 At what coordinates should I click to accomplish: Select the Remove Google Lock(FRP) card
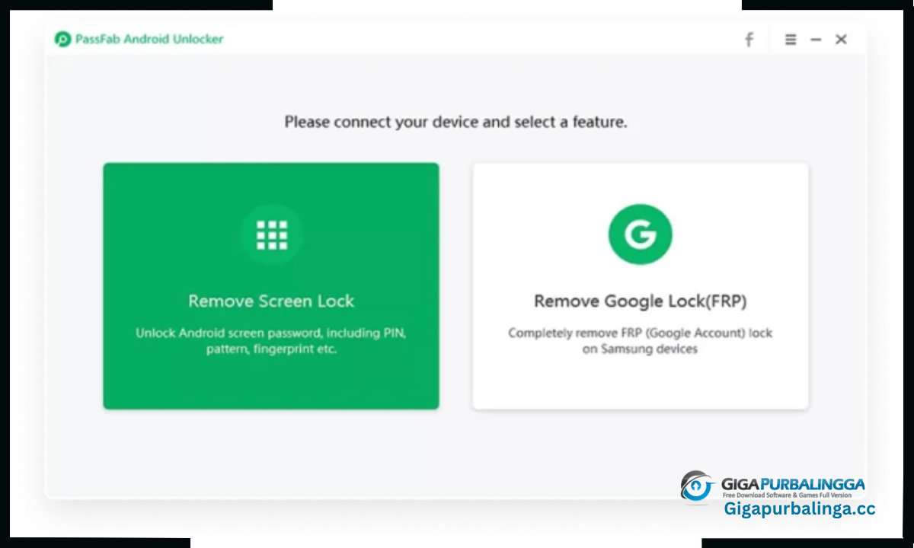[x=641, y=286]
